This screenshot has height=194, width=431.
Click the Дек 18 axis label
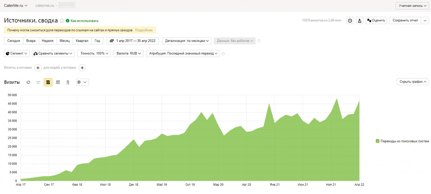coord(134,185)
